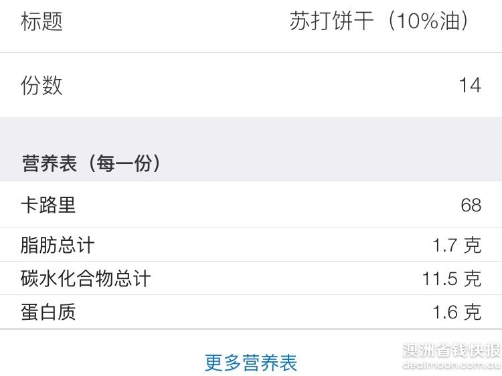Viewport: 502px width, 376px height.
Task: Edit the servings value 14
Action: (x=470, y=86)
